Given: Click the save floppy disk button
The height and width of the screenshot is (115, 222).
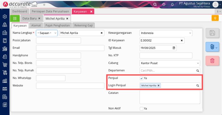Looking at the screenshot, I should pos(212,33).
